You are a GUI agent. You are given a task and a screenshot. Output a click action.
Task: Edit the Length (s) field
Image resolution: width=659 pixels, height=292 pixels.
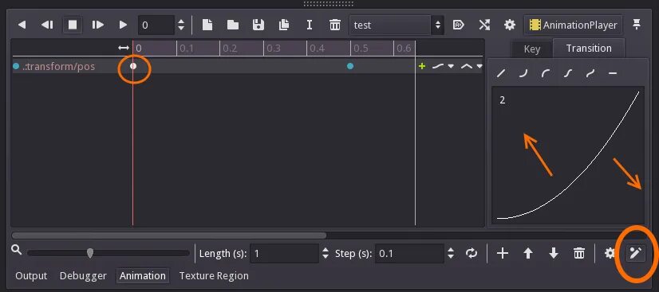coord(284,254)
